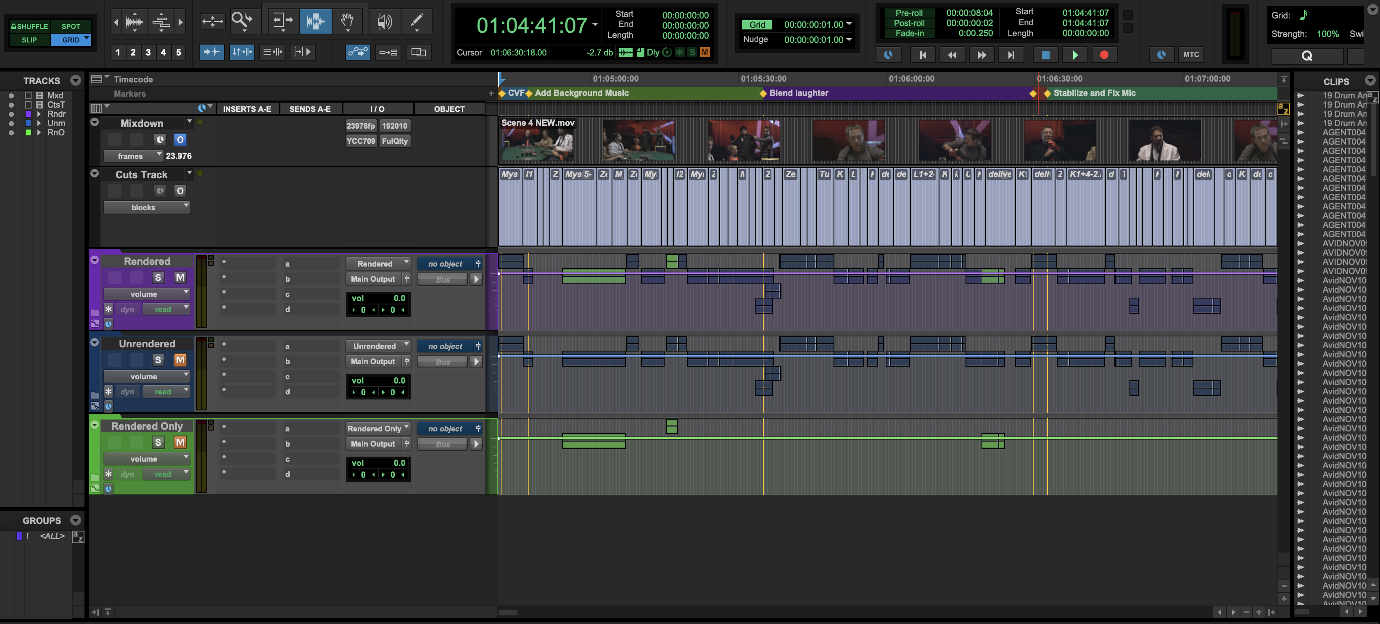Viewport: 1380px width, 624px height.
Task: Switch to SLIP edit mode
Action: click(x=29, y=39)
